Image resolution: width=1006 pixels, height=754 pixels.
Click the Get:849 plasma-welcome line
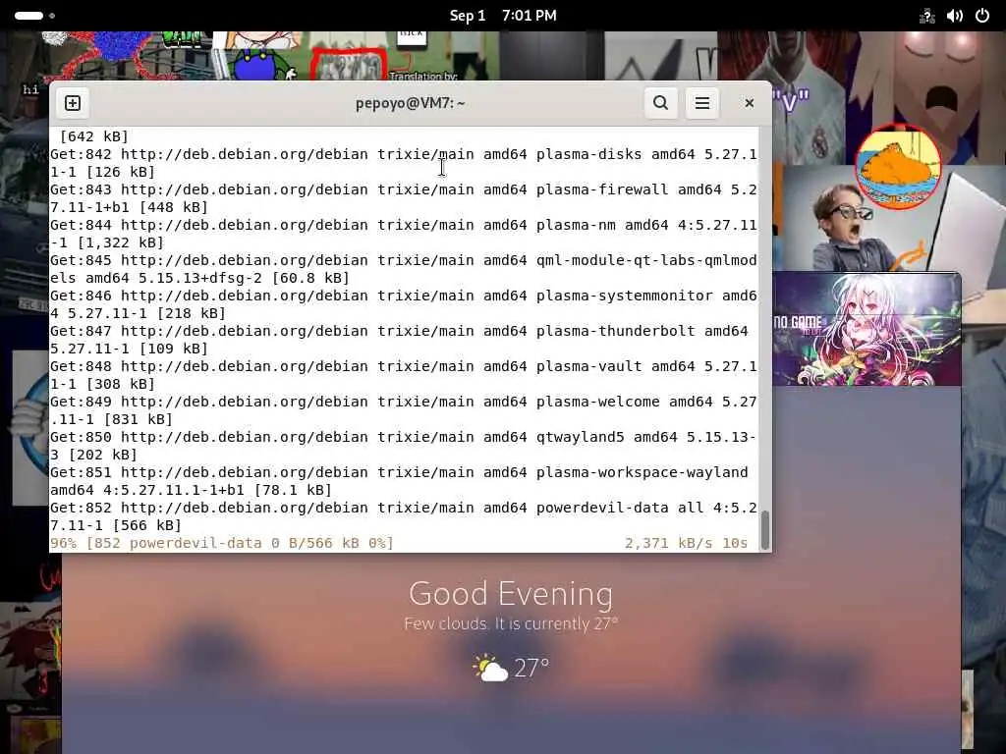pyautogui.click(x=404, y=409)
